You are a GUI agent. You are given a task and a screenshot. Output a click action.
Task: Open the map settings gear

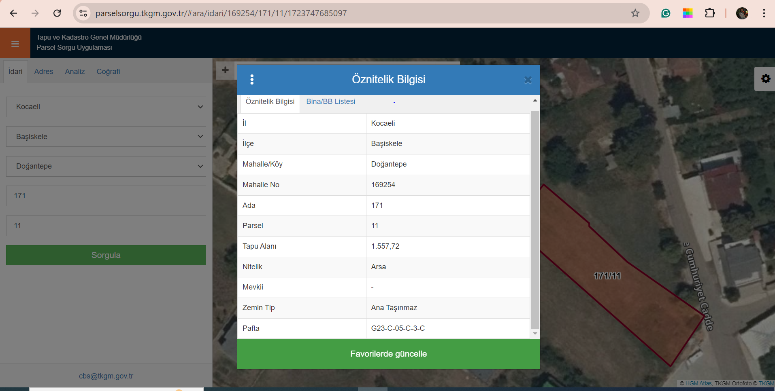[x=765, y=78]
